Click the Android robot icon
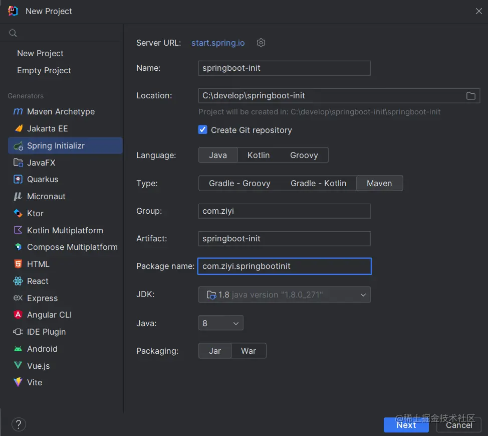 click(18, 349)
